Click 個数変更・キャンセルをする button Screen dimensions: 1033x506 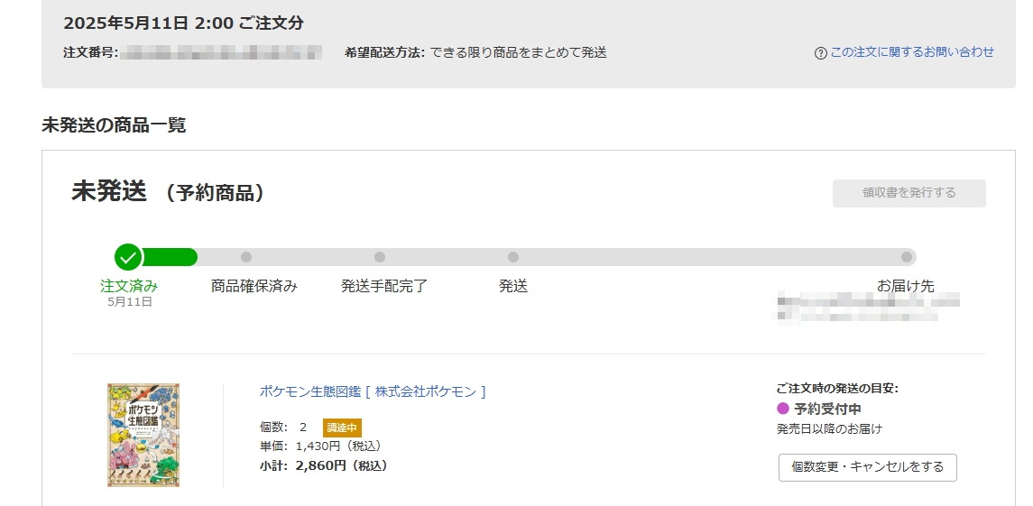pyautogui.click(x=868, y=467)
